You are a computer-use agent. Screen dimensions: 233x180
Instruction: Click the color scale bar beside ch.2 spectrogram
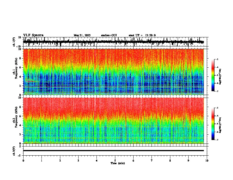213,124
